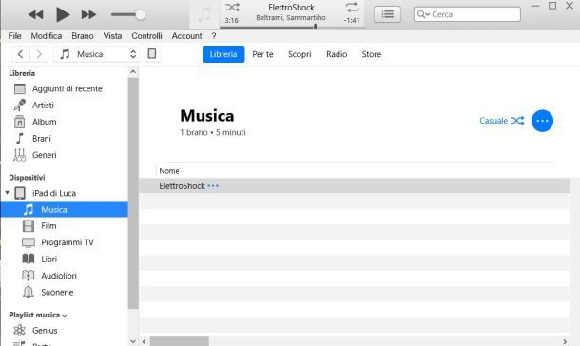The image size is (580, 346).
Task: Open the Controlli menu
Action: 146,36
